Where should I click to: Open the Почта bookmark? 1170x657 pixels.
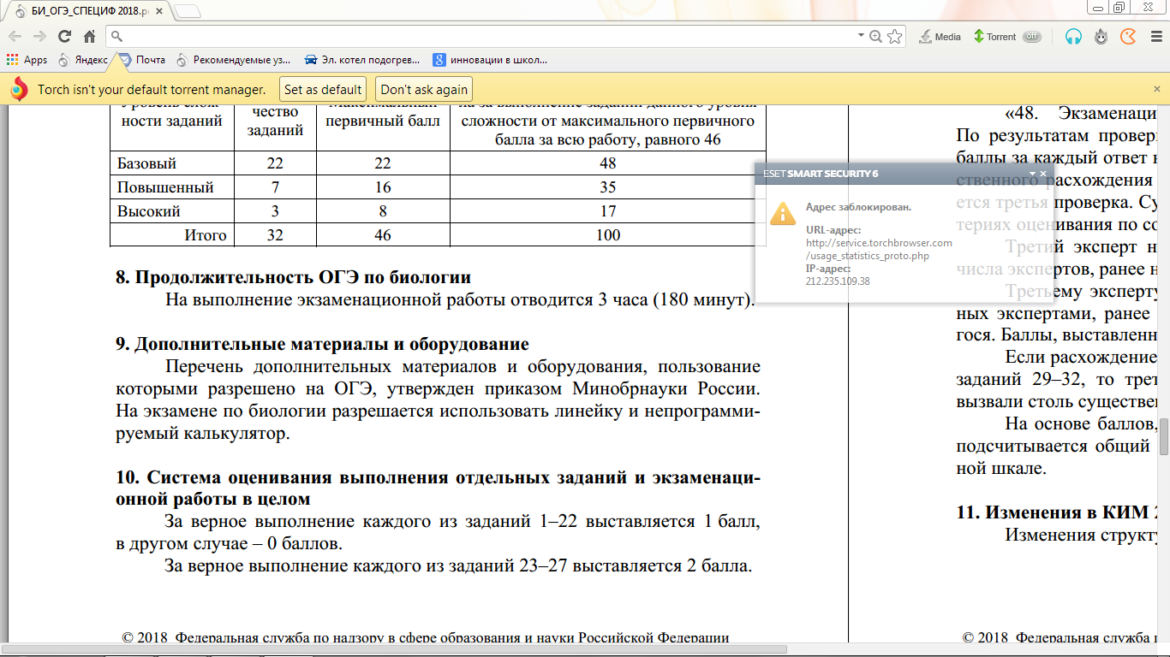[142, 60]
